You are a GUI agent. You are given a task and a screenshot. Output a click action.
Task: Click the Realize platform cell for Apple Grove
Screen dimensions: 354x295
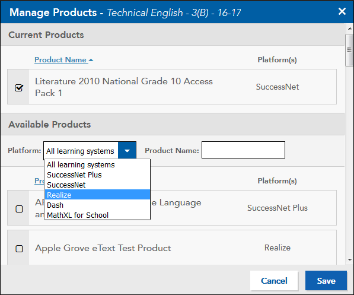pos(278,248)
